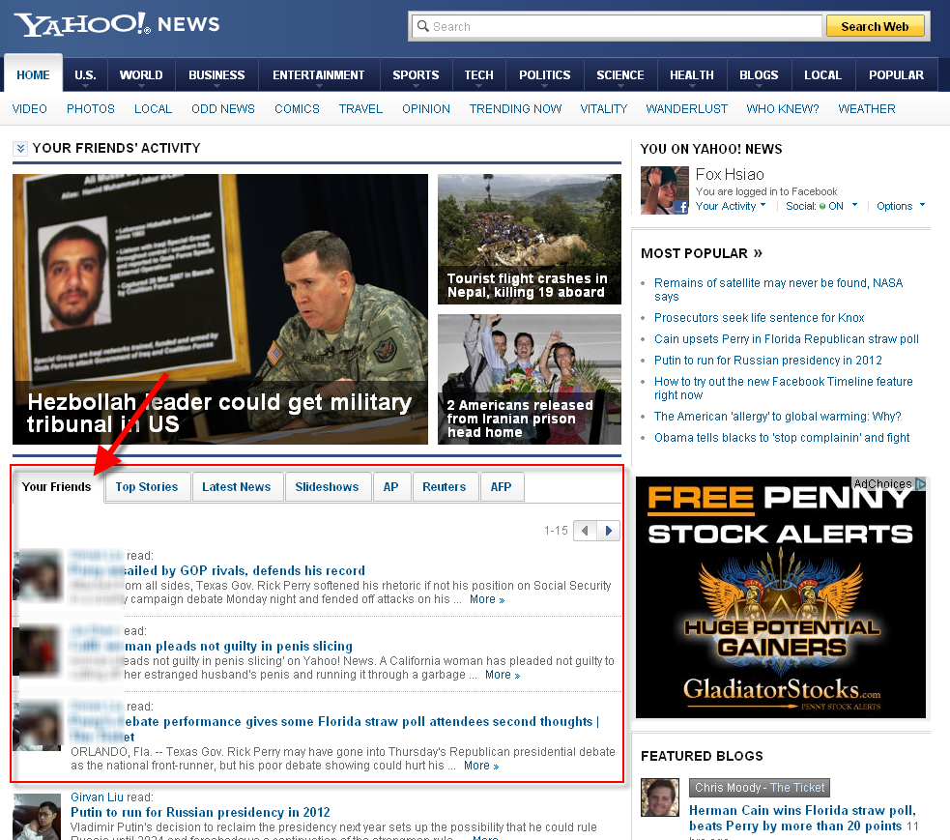Viewport: 950px width, 840px height.
Task: Read Herman Cain wins Florida straw poll
Action: pos(802,818)
